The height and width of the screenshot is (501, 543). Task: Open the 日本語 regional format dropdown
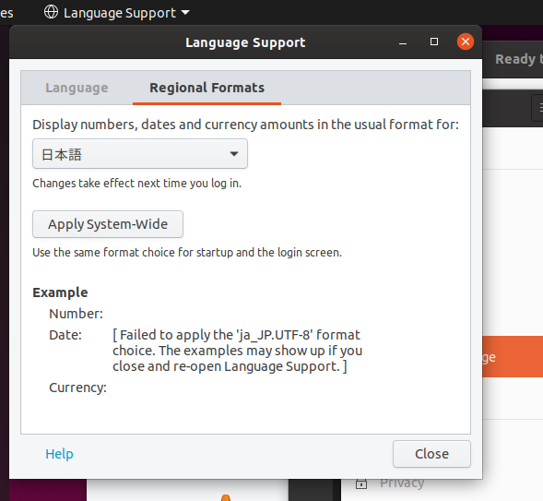pos(140,154)
